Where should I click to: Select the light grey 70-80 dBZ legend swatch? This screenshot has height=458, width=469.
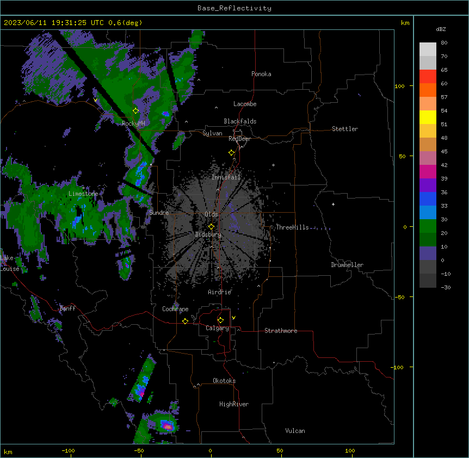(428, 49)
